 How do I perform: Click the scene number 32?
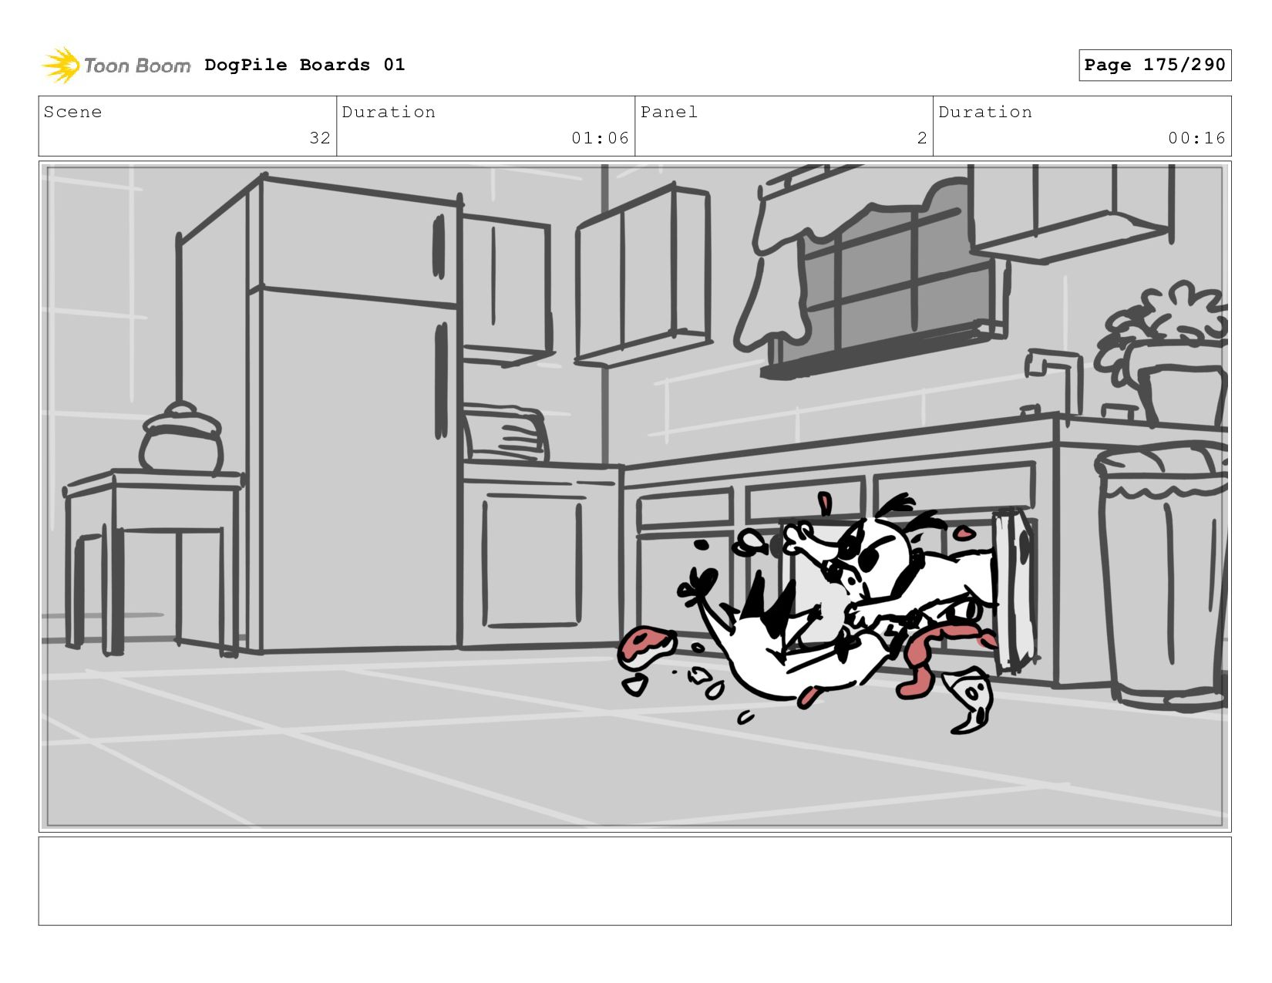(x=320, y=138)
